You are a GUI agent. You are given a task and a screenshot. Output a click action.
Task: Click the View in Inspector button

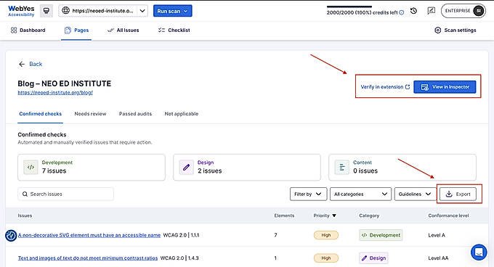(x=445, y=87)
